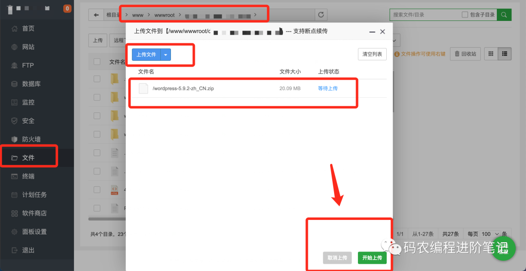This screenshot has width=526, height=271.
Task: Expand the dropdown arrow beside 上传文件
Action: pos(166,54)
